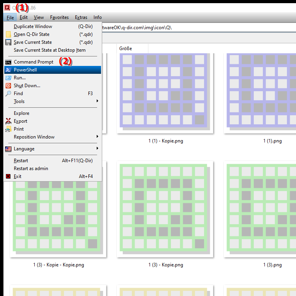Click the red Shut Down power icon
296x296 pixels.
tap(8, 86)
